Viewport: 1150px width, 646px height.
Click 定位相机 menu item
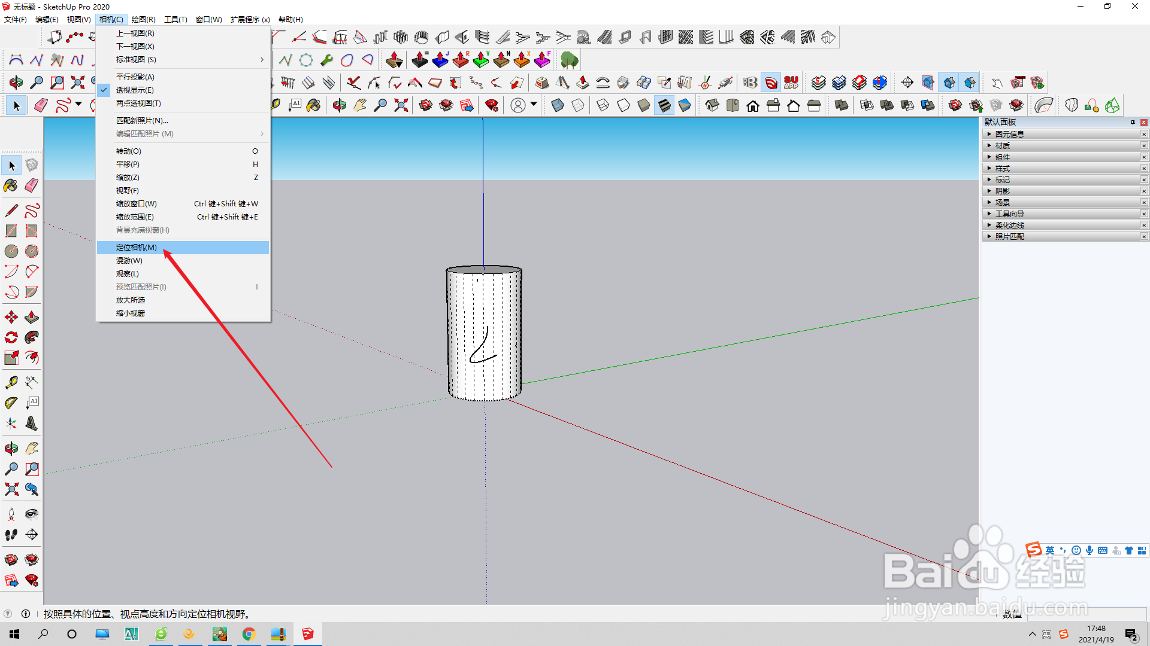pyautogui.click(x=137, y=248)
